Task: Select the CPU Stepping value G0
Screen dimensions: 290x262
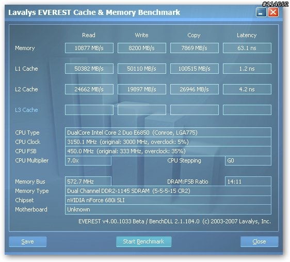Action: (248, 160)
